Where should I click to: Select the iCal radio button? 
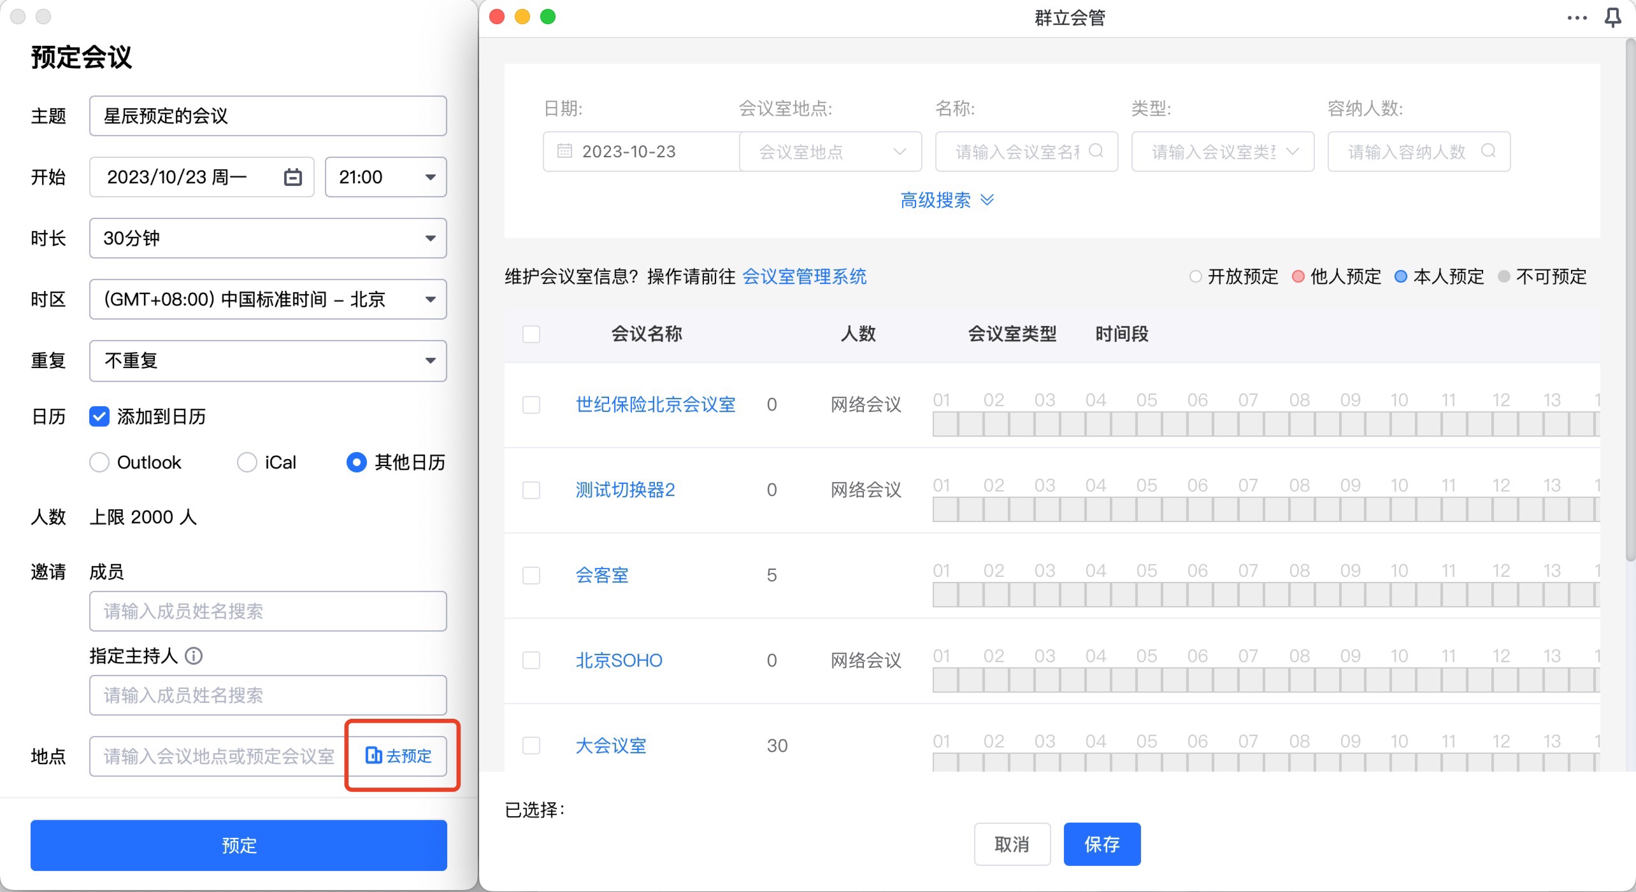point(247,462)
